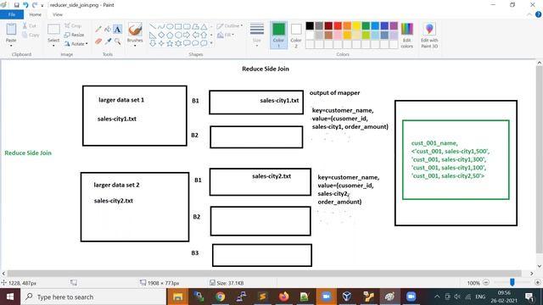This screenshot has width=543, height=305.
Task: Select the Pencil tool
Action: [x=98, y=30]
